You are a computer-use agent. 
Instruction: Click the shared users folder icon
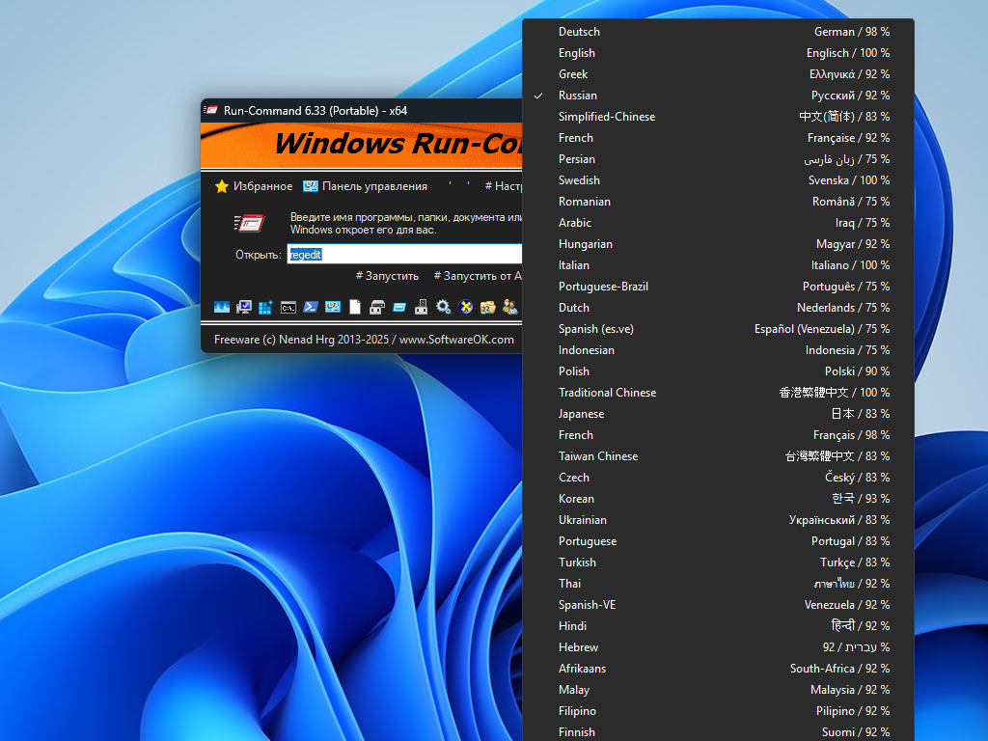[488, 308]
